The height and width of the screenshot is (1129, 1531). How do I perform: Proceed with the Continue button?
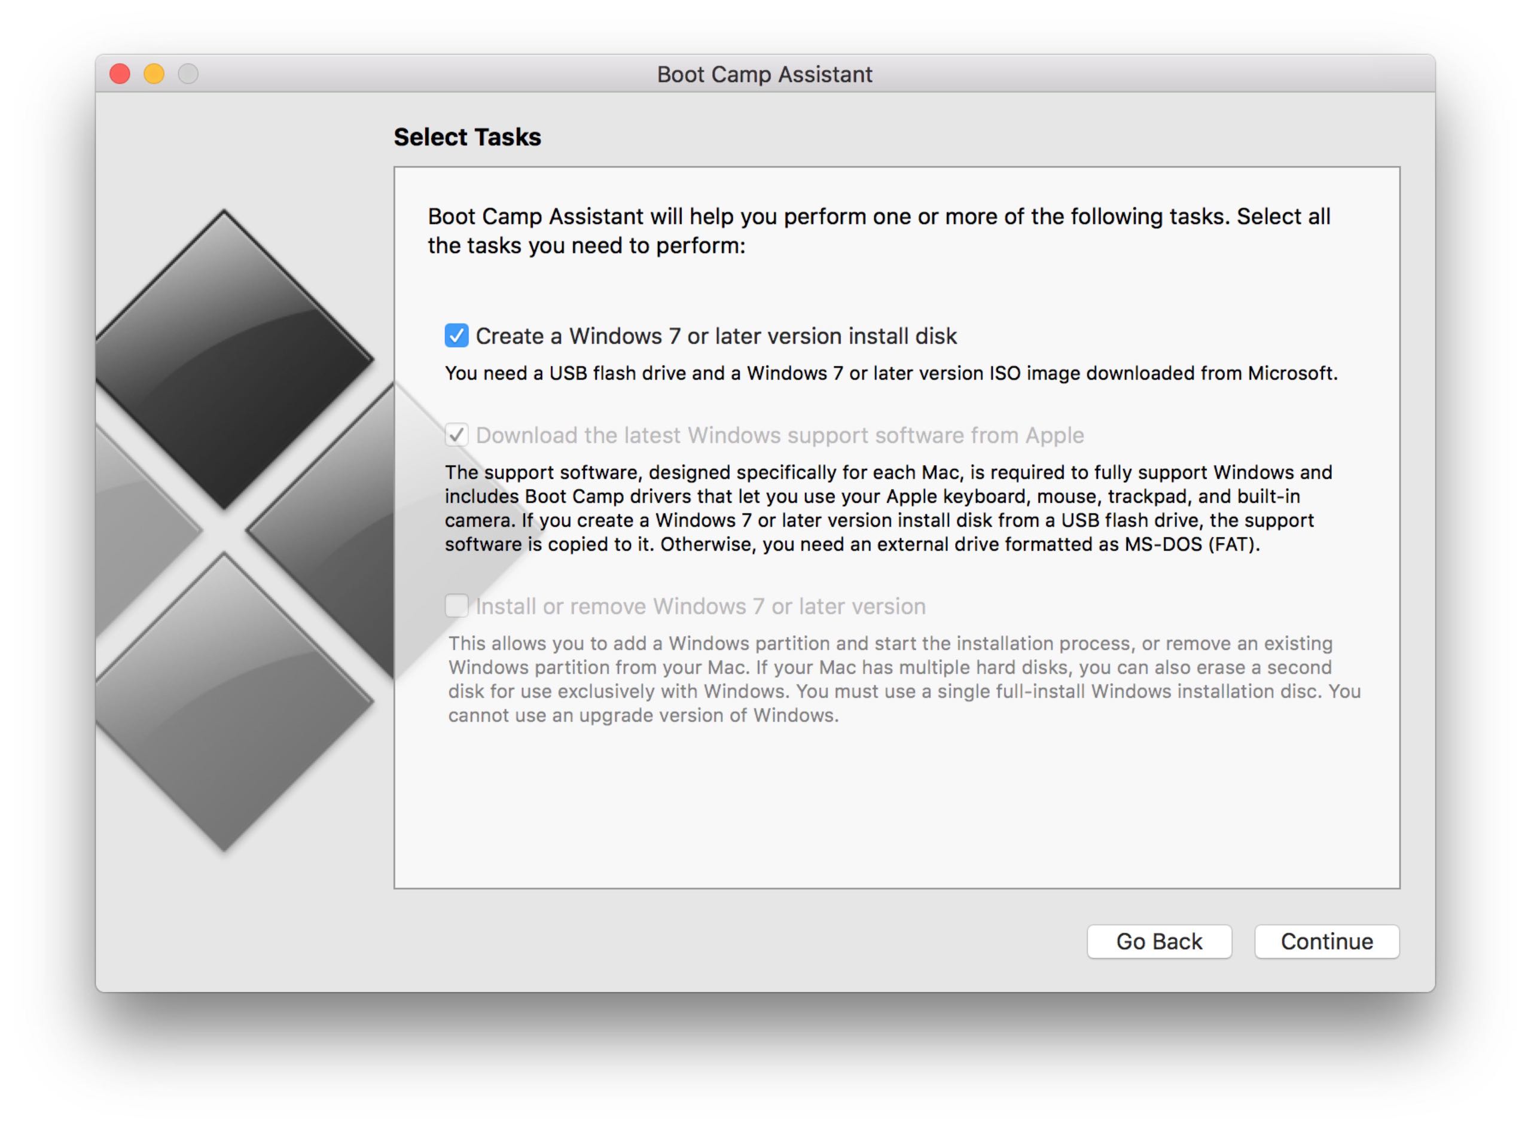pyautogui.click(x=1326, y=941)
